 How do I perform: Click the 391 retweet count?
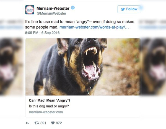[x=43, y=123]
